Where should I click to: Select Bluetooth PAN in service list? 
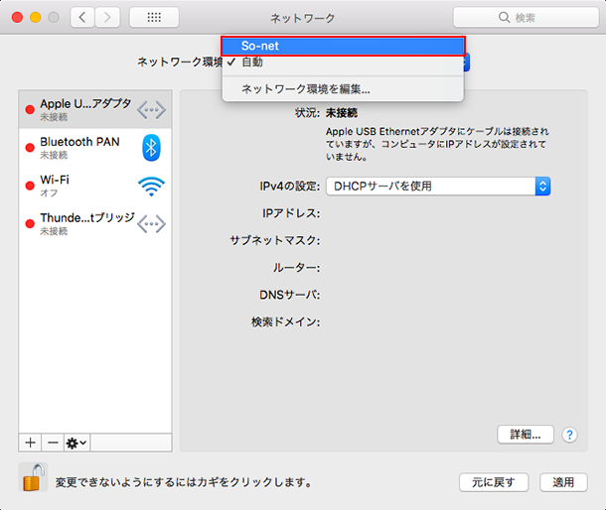tap(79, 147)
